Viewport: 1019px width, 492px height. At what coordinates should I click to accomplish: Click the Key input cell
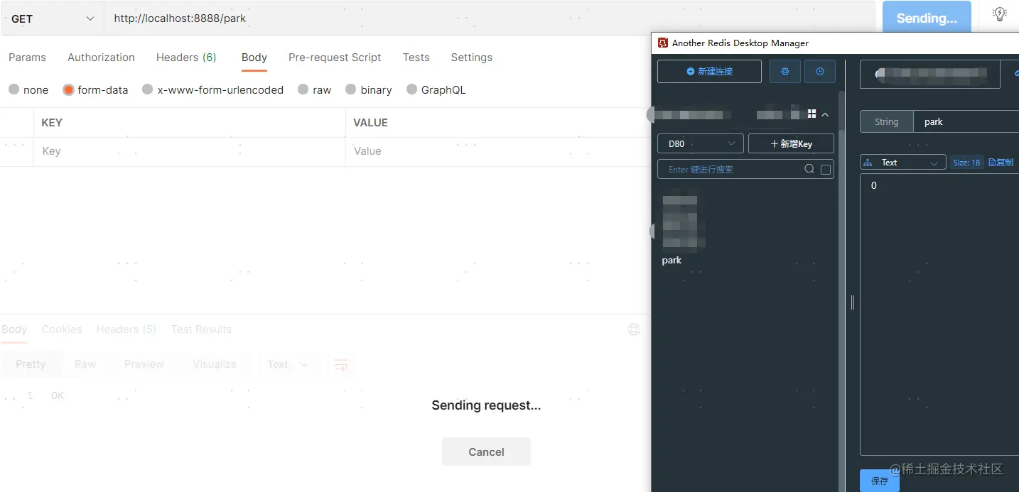tap(189, 151)
